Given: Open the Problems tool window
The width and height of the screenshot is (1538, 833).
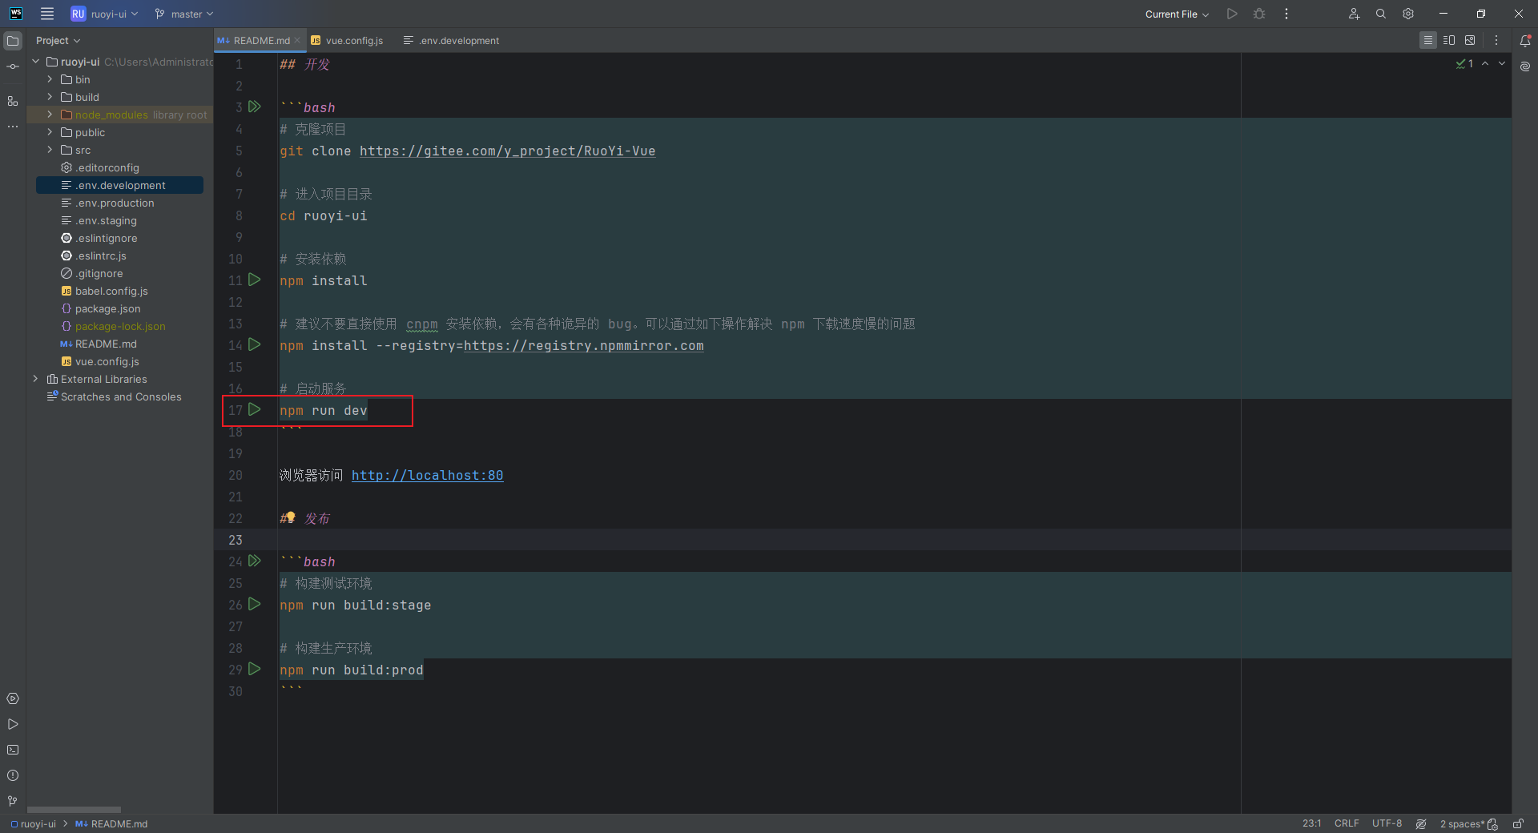Looking at the screenshot, I should click(13, 775).
